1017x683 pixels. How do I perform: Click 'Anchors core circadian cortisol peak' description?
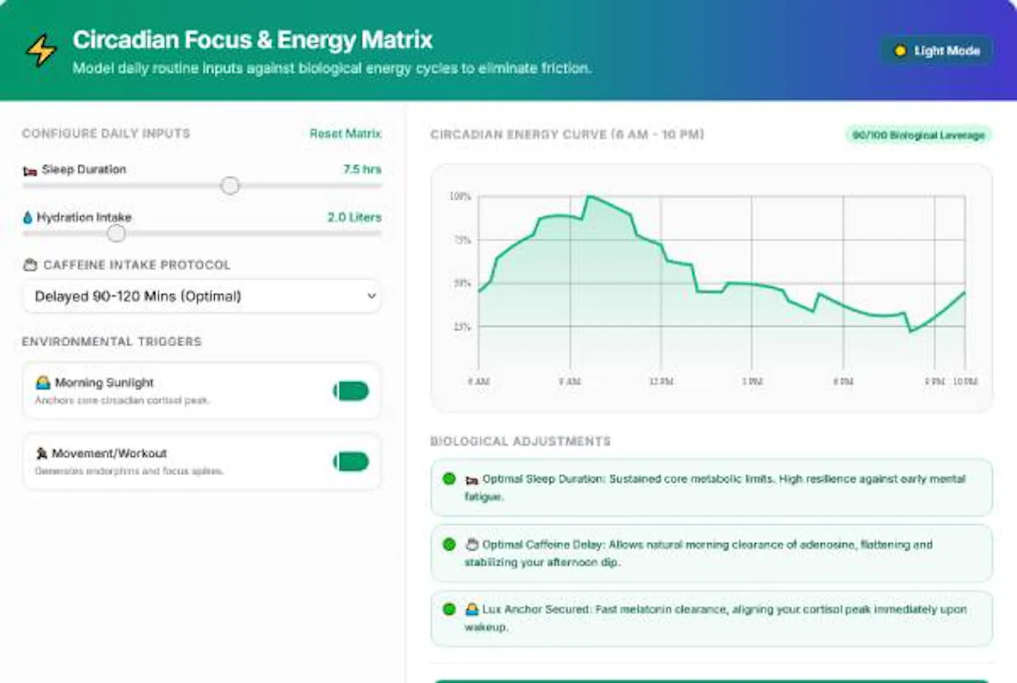tap(122, 400)
